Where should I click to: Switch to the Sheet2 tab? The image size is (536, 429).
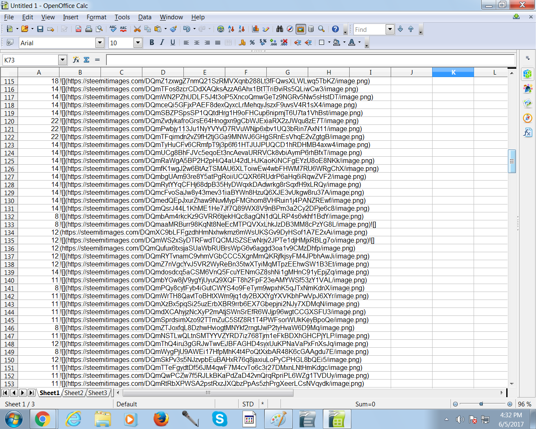pyautogui.click(x=74, y=393)
